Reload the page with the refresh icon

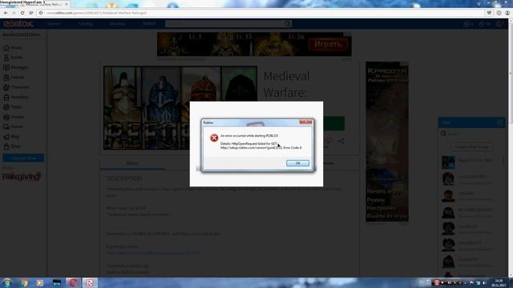[x=22, y=13]
